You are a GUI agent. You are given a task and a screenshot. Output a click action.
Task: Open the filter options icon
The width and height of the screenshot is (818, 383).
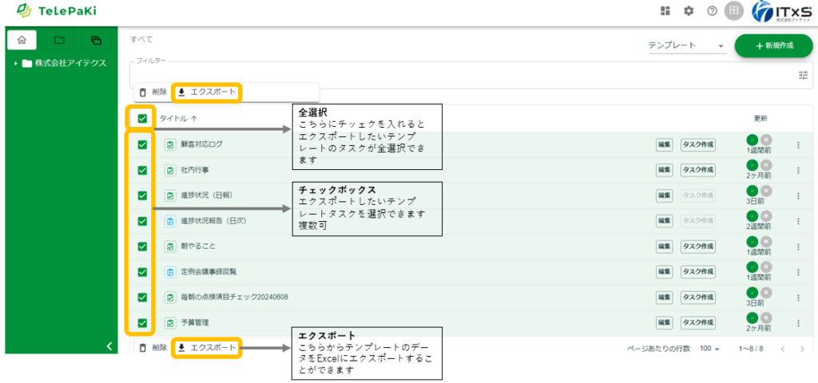[803, 75]
